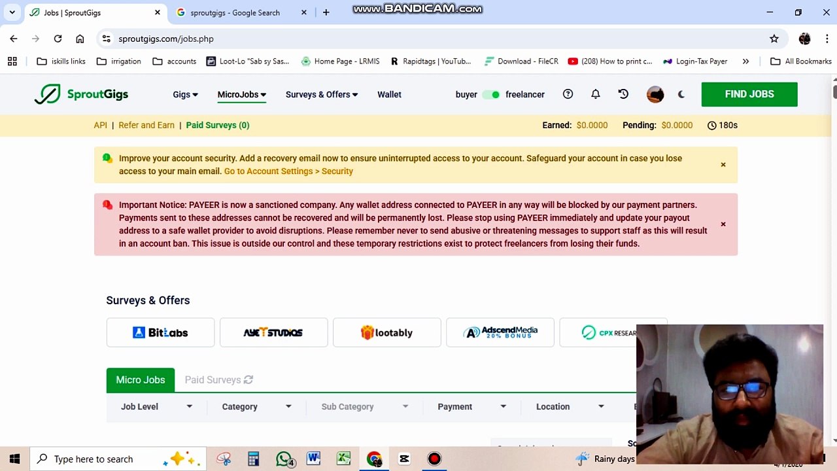The height and width of the screenshot is (471, 837).
Task: Open the history clock icon
Action: click(623, 94)
